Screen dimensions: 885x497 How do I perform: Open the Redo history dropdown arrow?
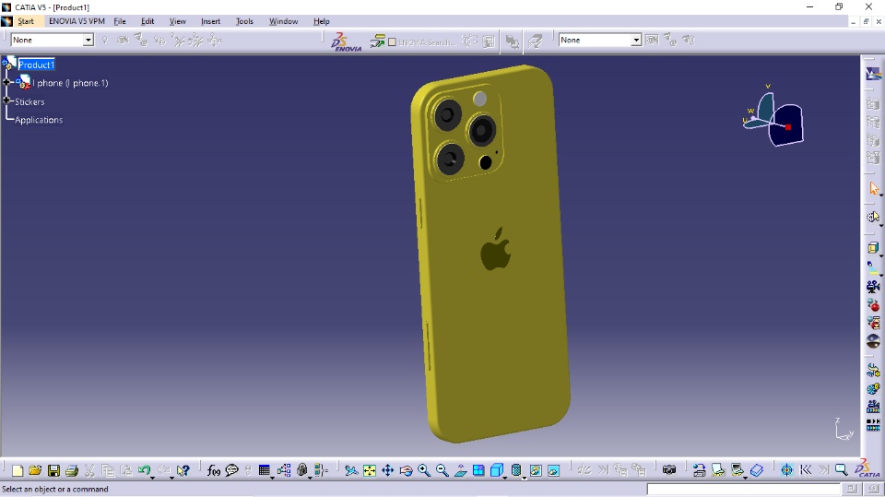coord(171,478)
